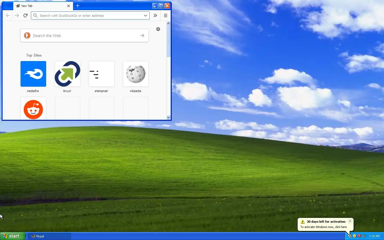Click the scroll up arrow in Mypal
The width and height of the screenshot is (384, 240).
pyautogui.click(x=168, y=23)
